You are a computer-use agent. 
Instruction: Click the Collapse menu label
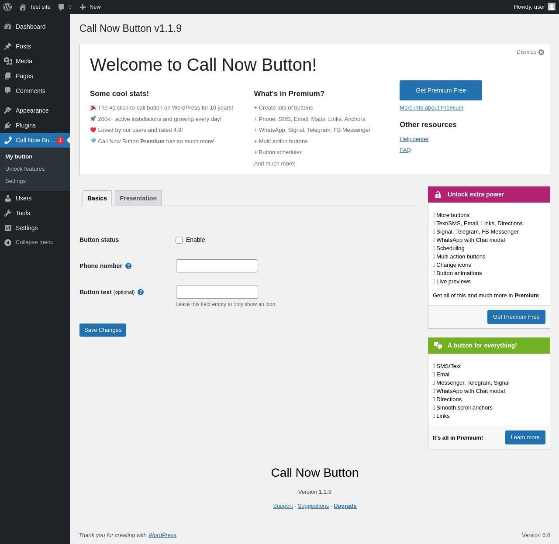coord(35,242)
